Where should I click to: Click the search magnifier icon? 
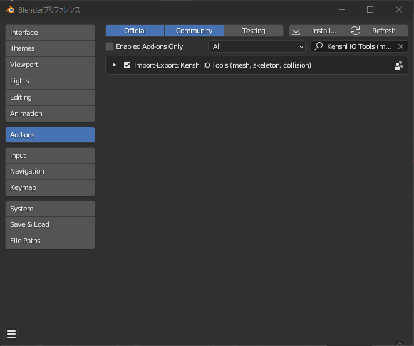tap(318, 46)
